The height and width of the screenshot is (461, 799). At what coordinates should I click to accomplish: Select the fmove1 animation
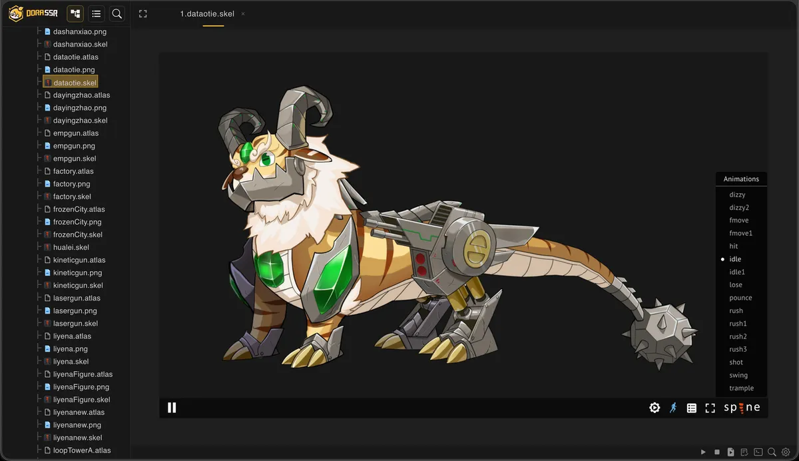[741, 233]
